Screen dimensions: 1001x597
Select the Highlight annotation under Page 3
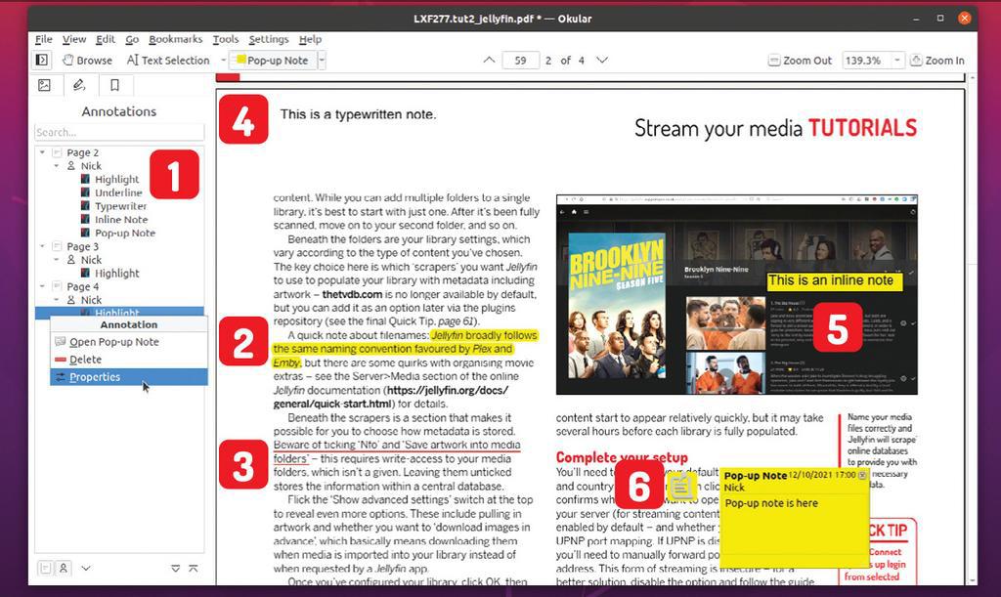pos(117,273)
